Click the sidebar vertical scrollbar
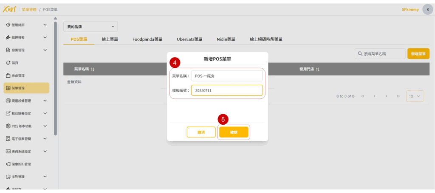The height and width of the screenshot is (193, 435). pyautogui.click(x=55, y=76)
